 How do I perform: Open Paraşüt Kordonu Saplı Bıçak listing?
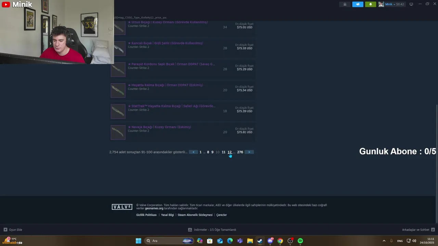pos(171,64)
